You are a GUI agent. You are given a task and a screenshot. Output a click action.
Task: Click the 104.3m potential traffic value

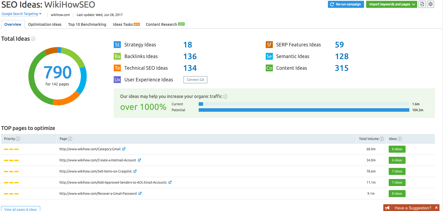click(418, 110)
